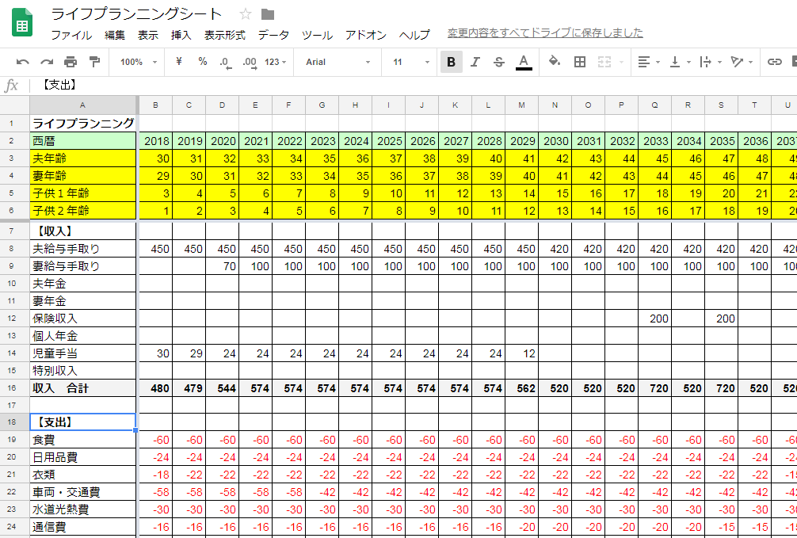The image size is (797, 538).
Task: Print the spreadsheet via printer icon
Action: 71,62
